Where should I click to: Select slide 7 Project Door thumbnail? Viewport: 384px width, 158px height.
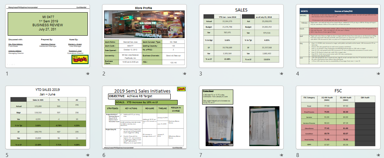(241, 117)
